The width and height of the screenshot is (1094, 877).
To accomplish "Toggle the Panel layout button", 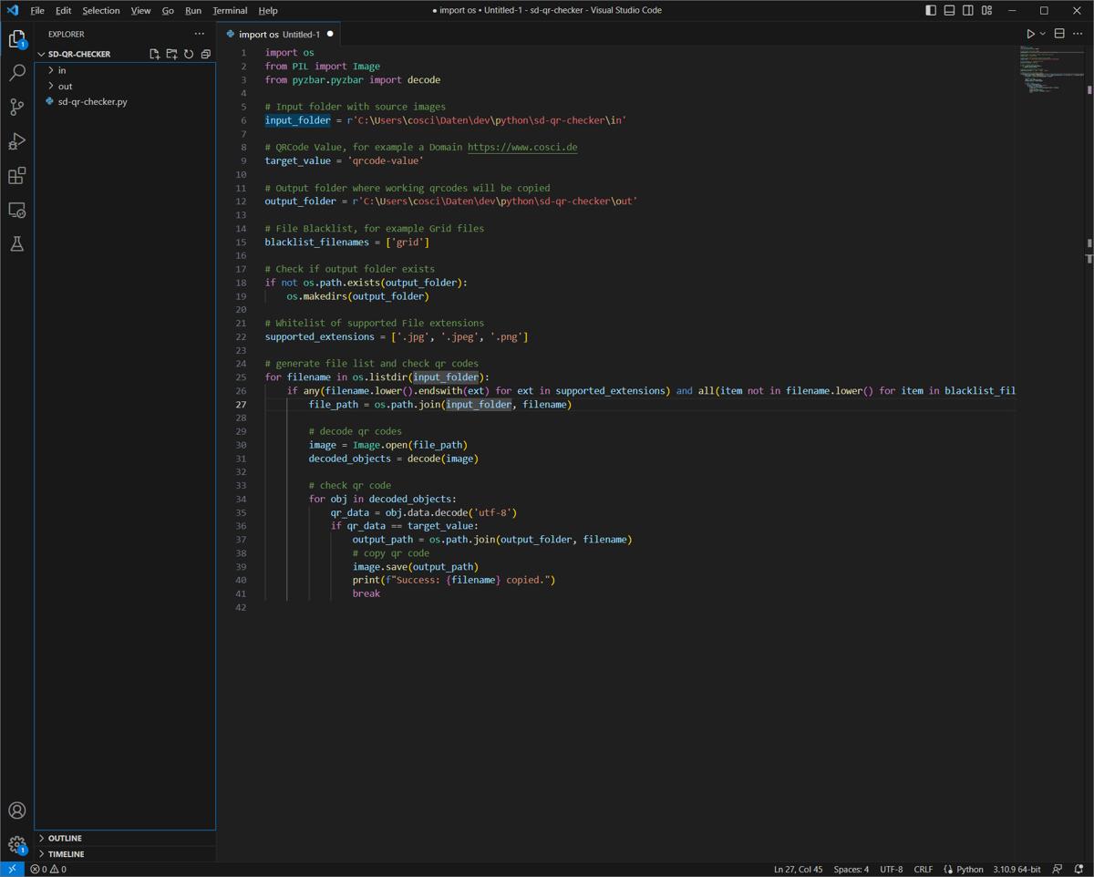I will coord(949,10).
